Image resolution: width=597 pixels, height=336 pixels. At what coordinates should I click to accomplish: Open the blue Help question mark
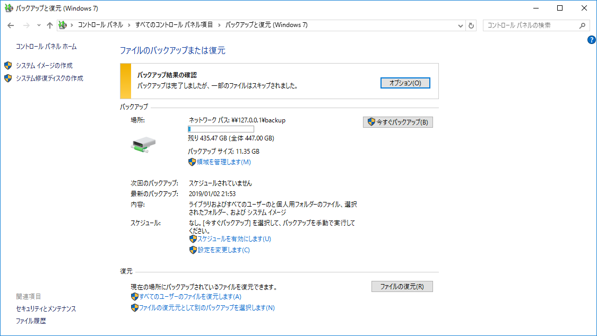[591, 40]
